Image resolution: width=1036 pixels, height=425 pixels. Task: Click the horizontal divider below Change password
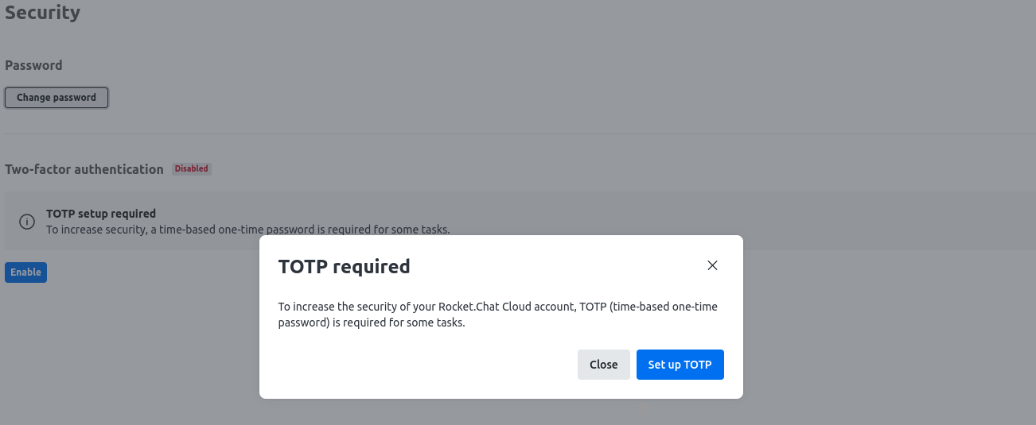[x=518, y=133]
